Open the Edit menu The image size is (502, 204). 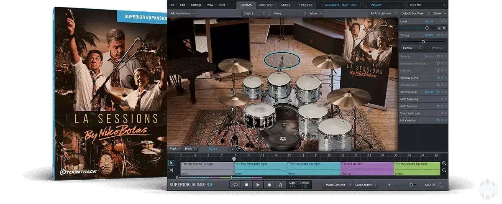pos(184,5)
